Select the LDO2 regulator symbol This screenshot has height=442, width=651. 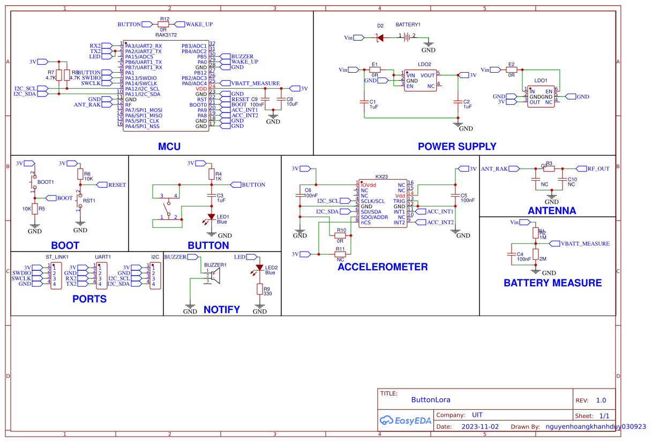421,79
